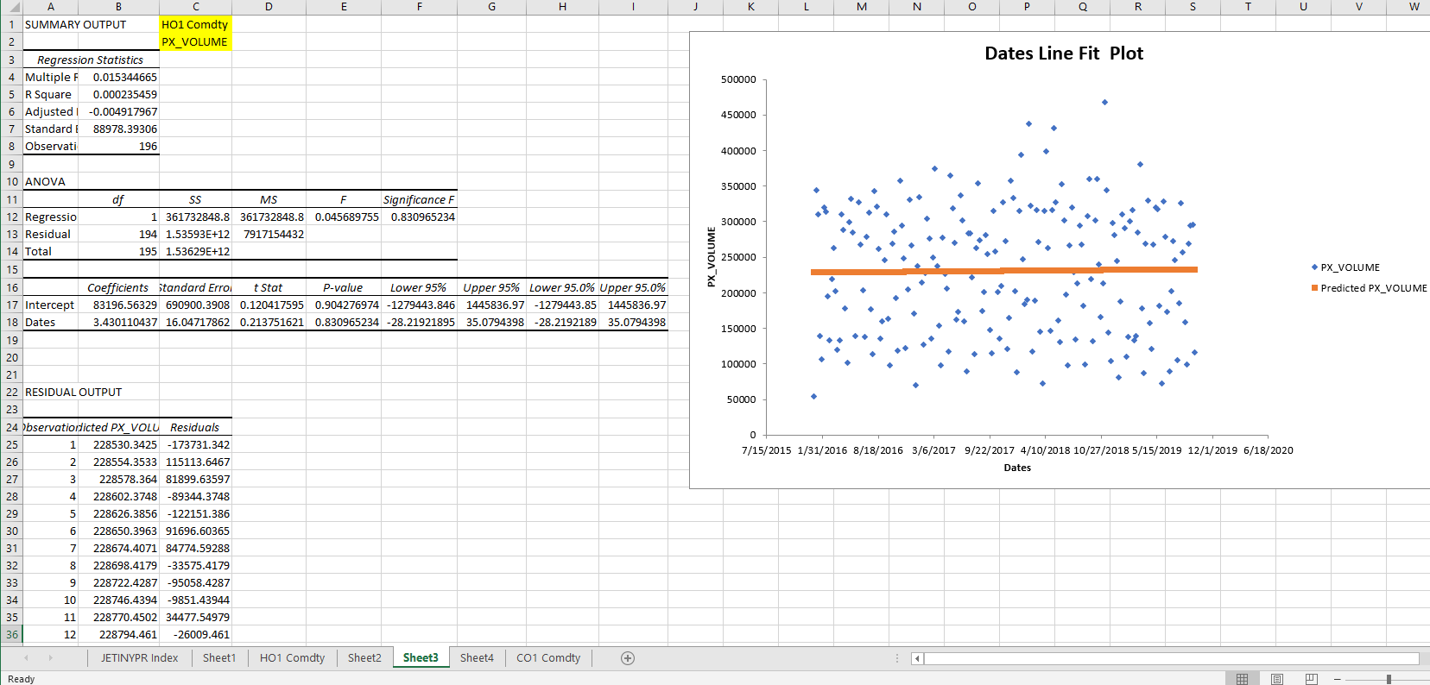The height and width of the screenshot is (685, 1430).
Task: Select R Square value 0.000235459
Action: coord(118,95)
